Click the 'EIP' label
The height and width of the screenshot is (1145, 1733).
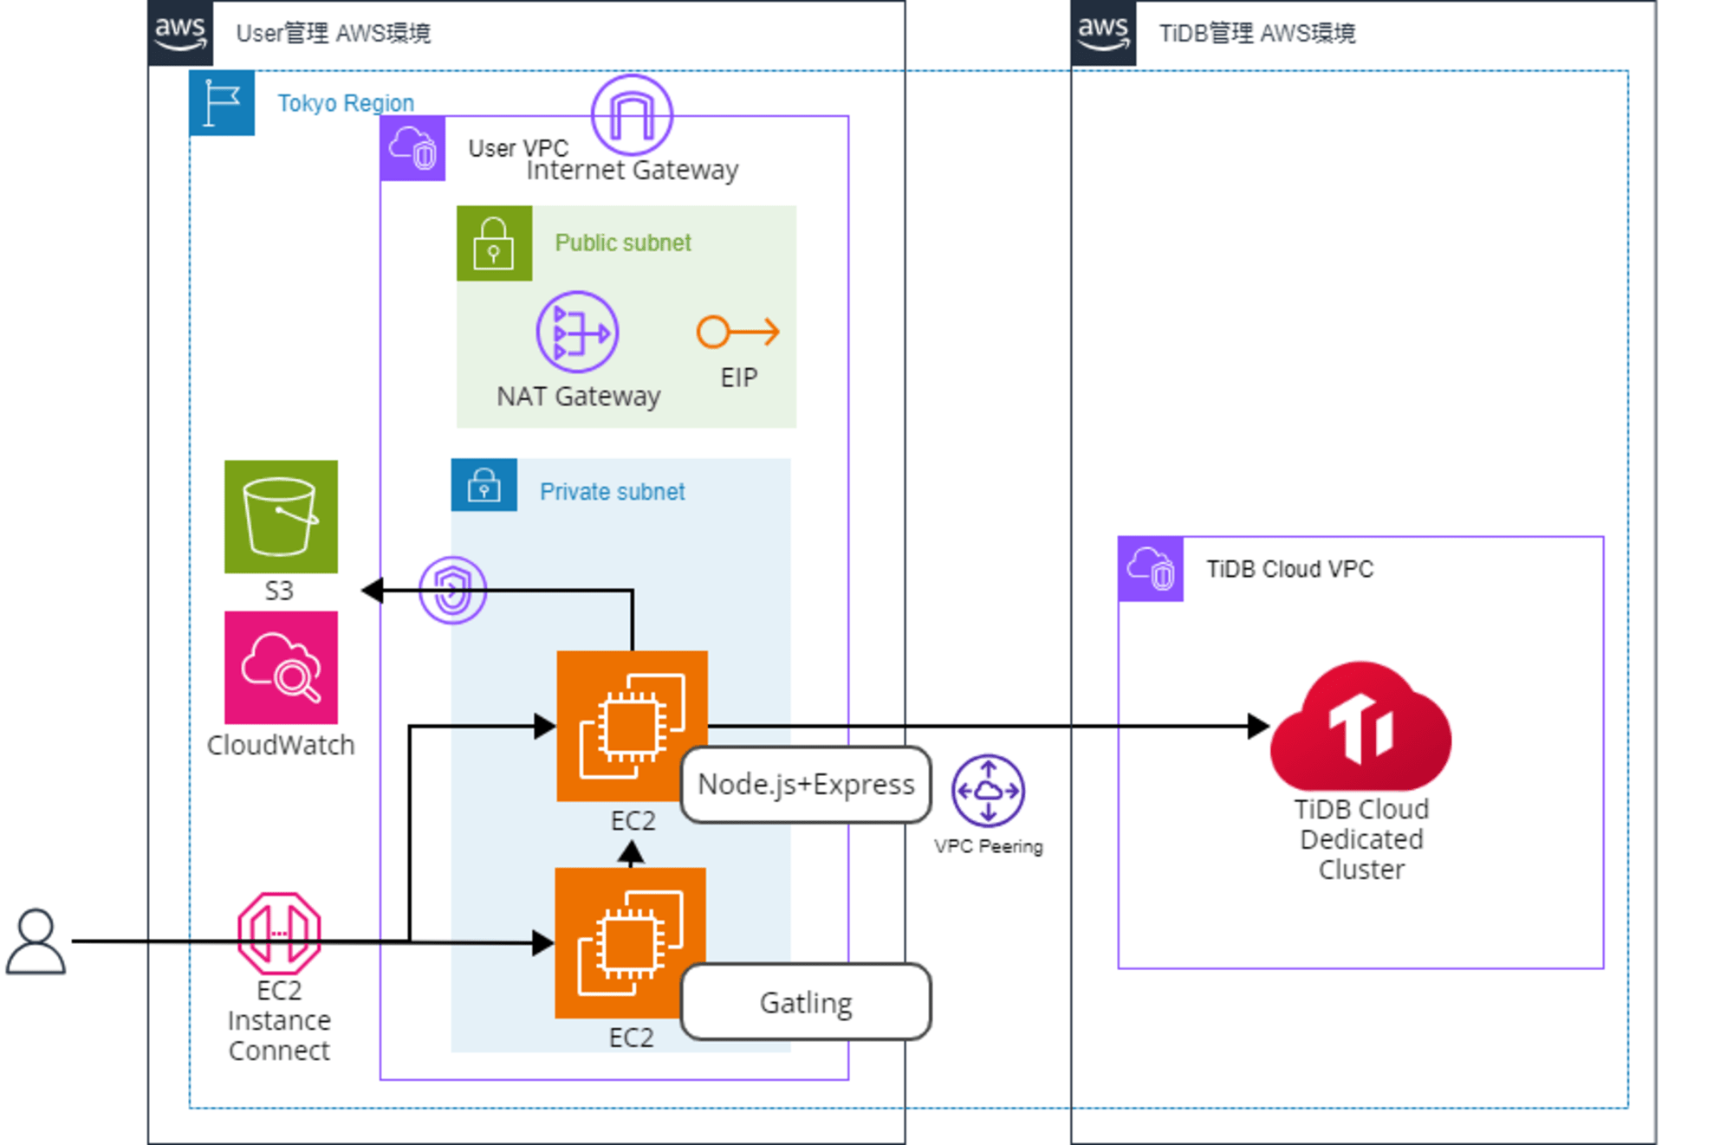[x=739, y=378]
